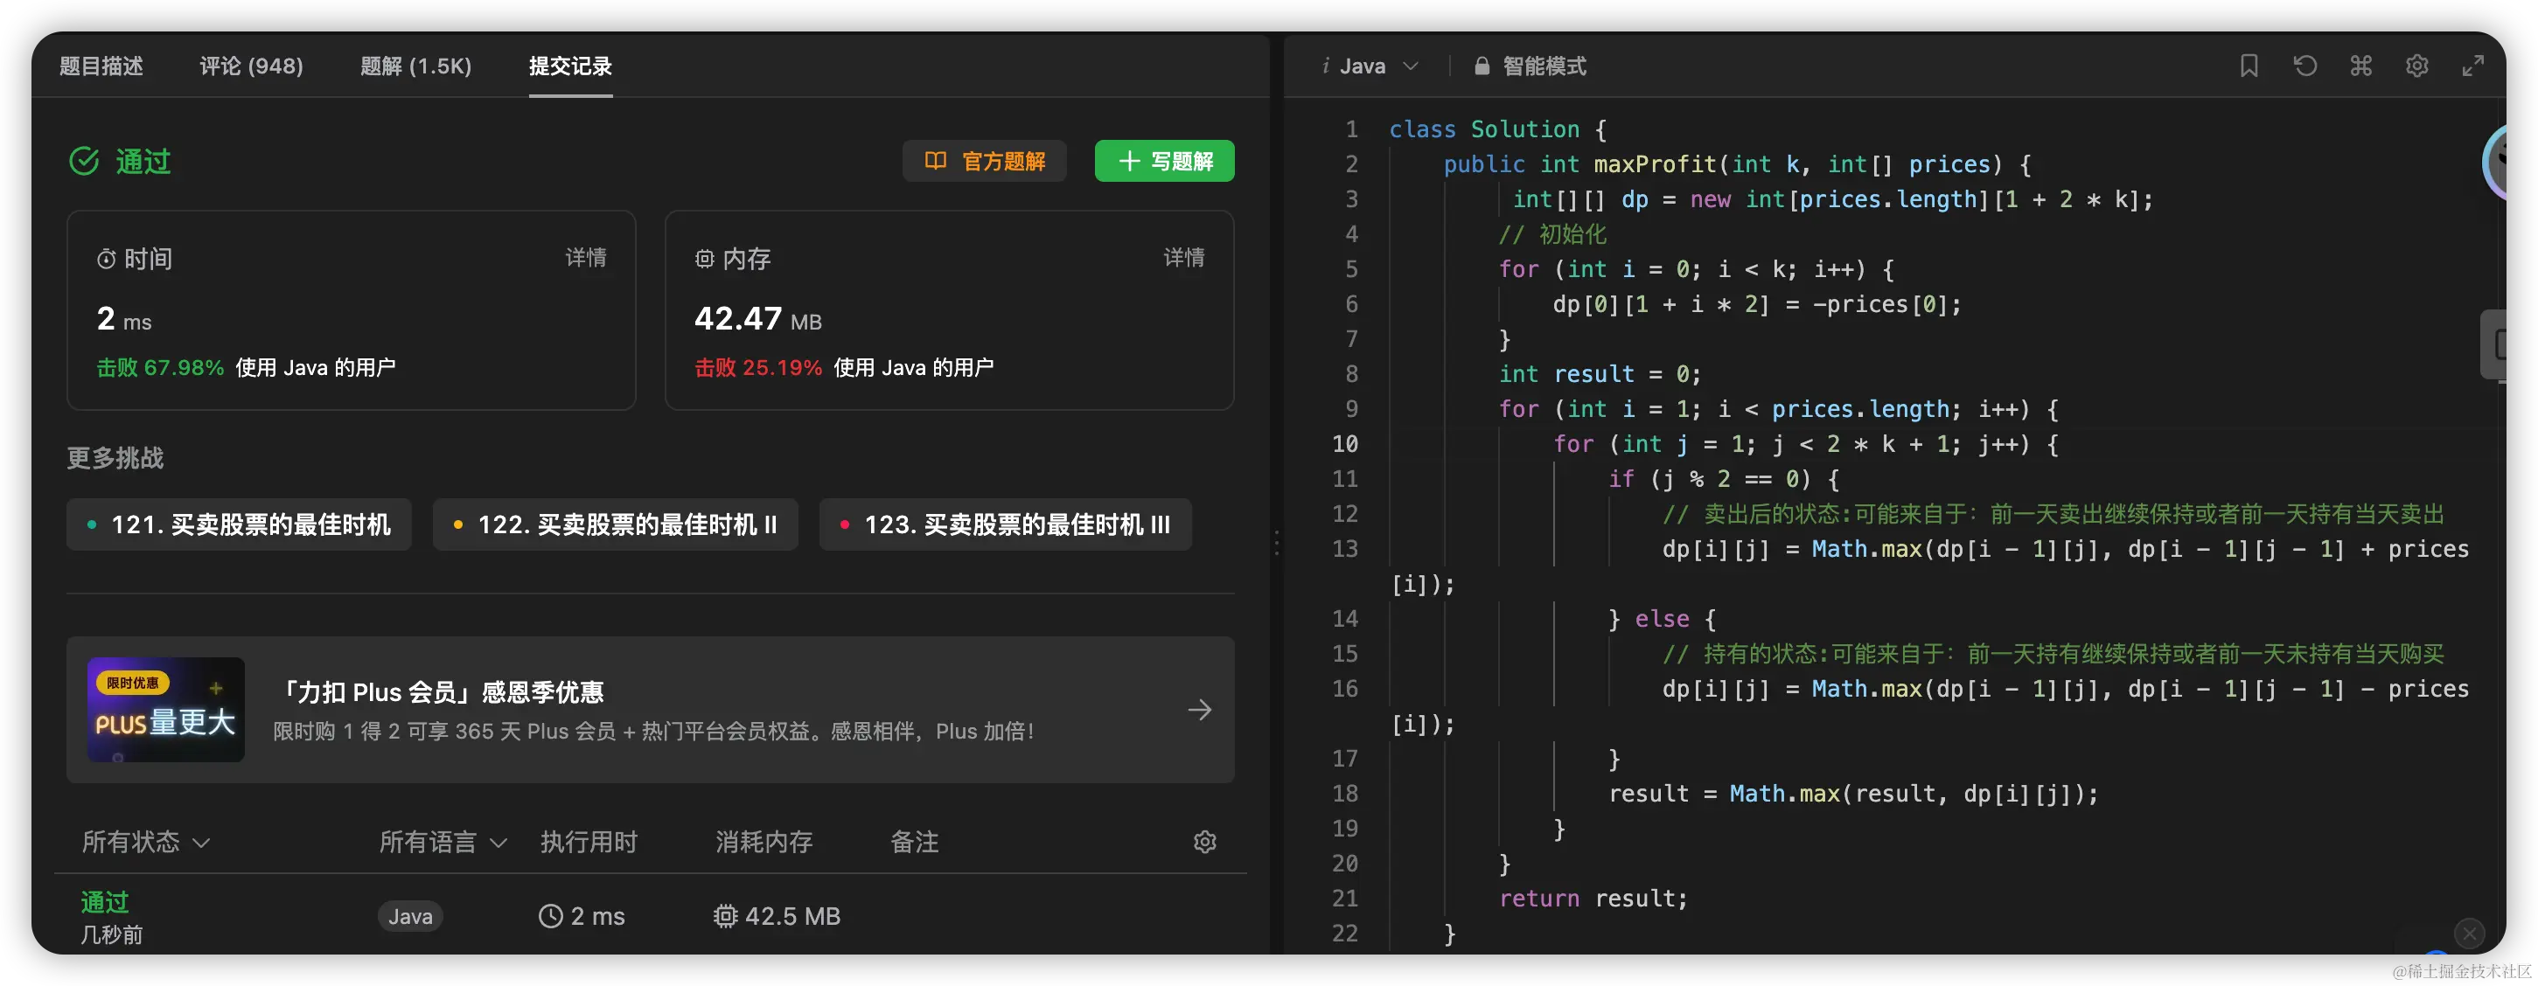Open editor settings gear icon
This screenshot has width=2538, height=986.
click(x=2416, y=66)
